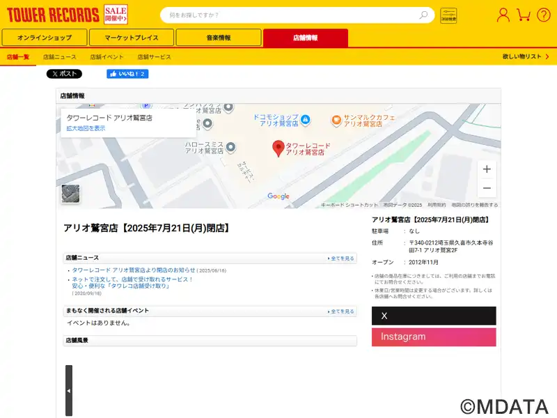The image size is (557, 418).
Task: Click 全てを見る in 店舗ニュース
Action: coord(341,258)
